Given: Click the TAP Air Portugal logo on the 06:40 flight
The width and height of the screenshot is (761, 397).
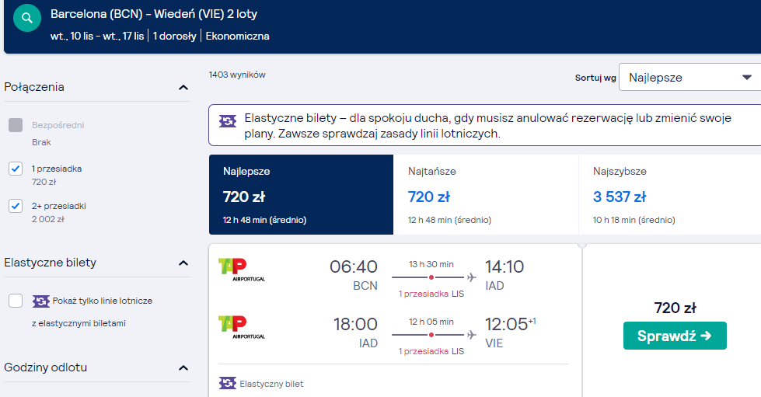Looking at the screenshot, I should point(242,270).
